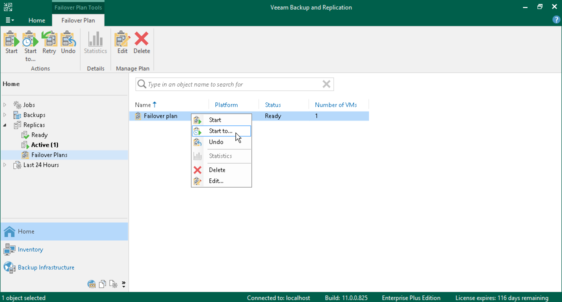The image size is (562, 302).
Task: Expand the Jobs tree node
Action: [4, 105]
